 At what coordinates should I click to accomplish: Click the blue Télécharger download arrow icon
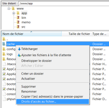tap(19, 49)
